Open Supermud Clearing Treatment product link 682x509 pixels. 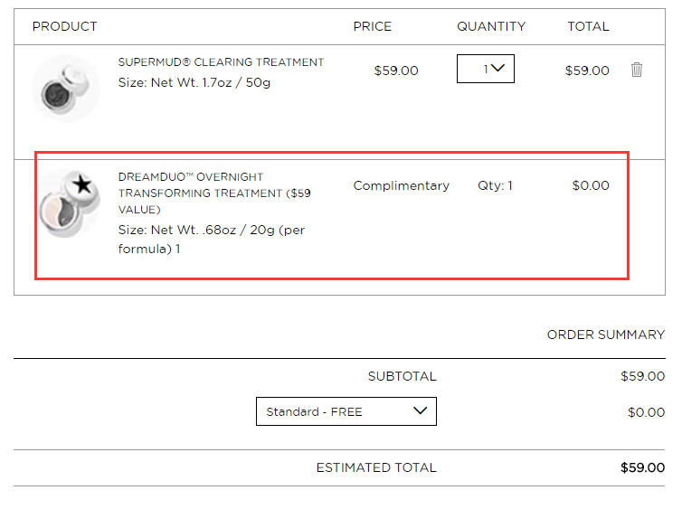[x=221, y=62]
